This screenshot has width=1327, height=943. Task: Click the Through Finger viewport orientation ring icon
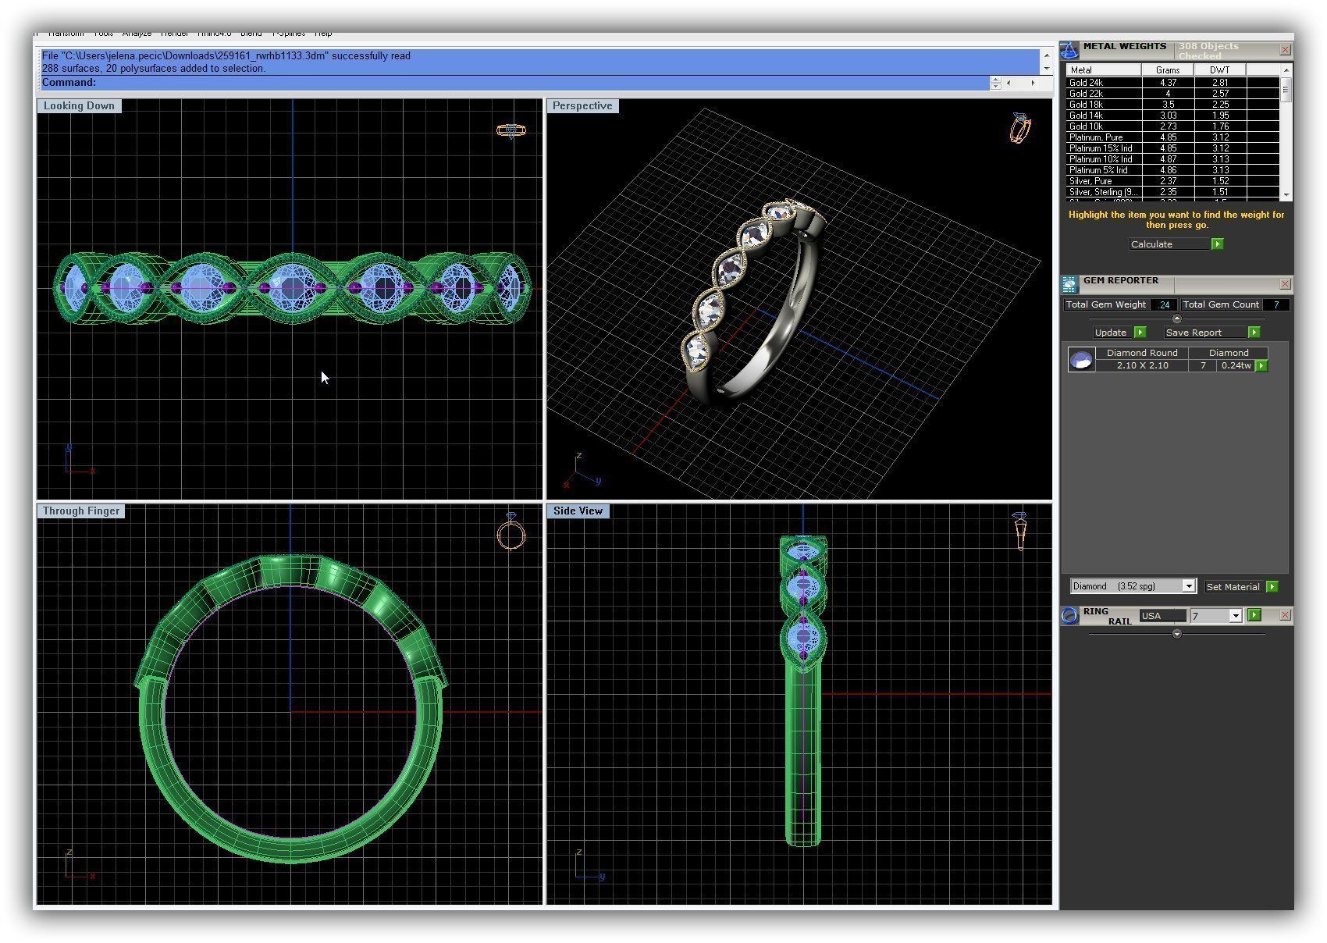coord(511,533)
